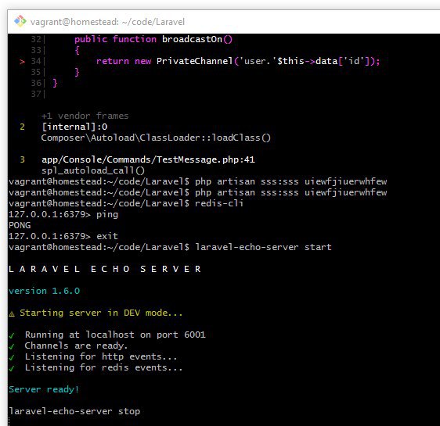Click 'Running at localhost on port 6001'
The width and height of the screenshot is (440, 426).
[x=115, y=335]
